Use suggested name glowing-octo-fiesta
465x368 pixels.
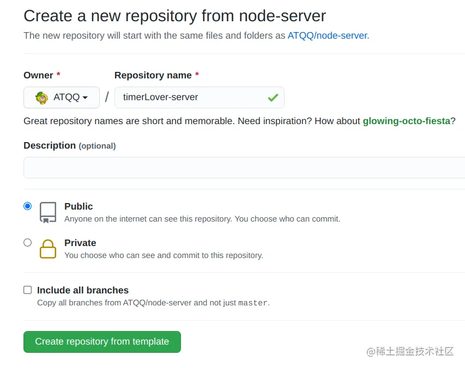[406, 121]
